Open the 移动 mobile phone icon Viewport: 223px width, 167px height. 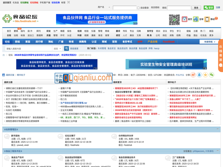click(207, 19)
